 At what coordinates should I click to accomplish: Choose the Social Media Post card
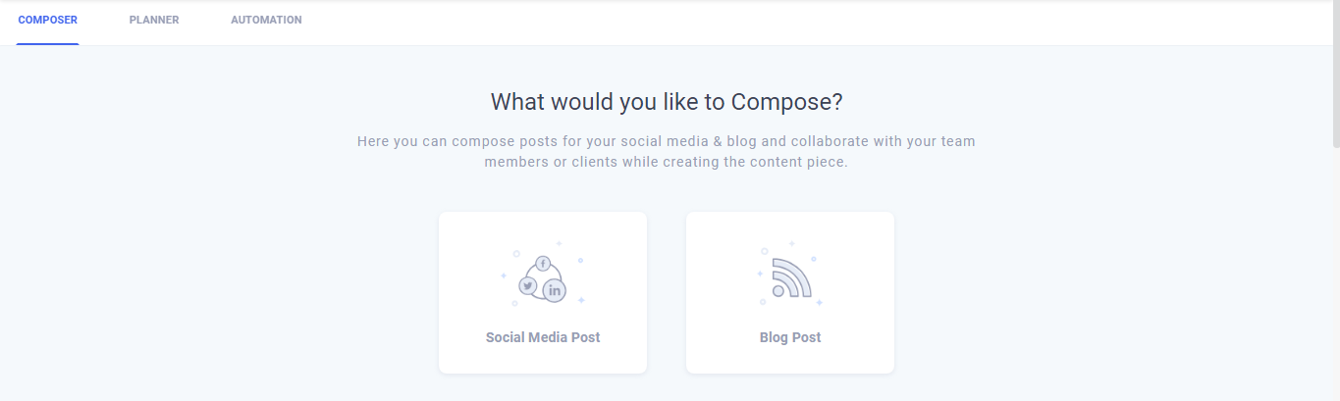coord(543,292)
